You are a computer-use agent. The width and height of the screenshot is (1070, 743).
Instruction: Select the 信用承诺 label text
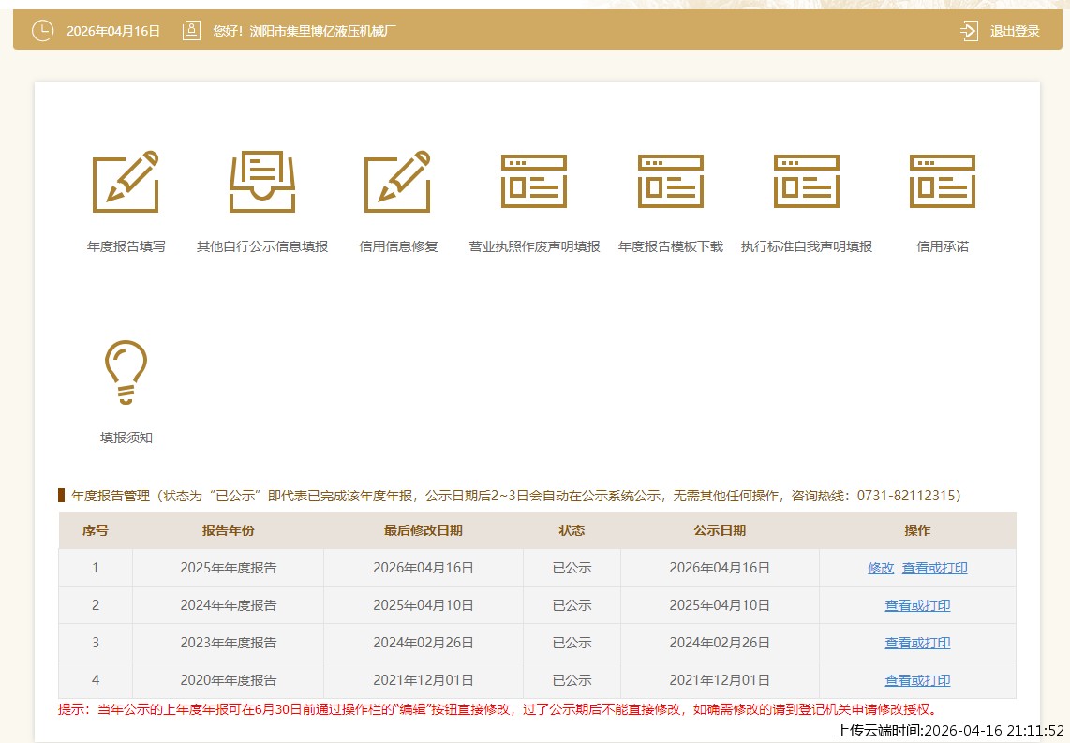(x=943, y=247)
